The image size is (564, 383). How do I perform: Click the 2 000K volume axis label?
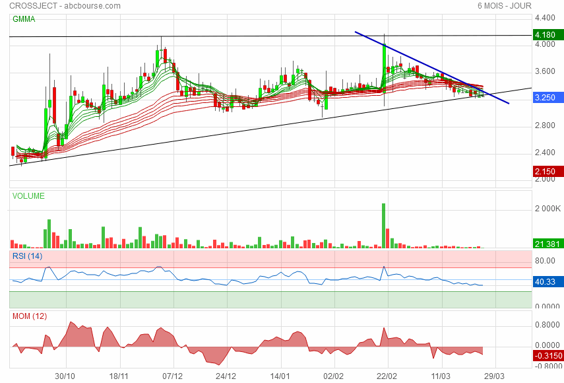[x=548, y=209]
